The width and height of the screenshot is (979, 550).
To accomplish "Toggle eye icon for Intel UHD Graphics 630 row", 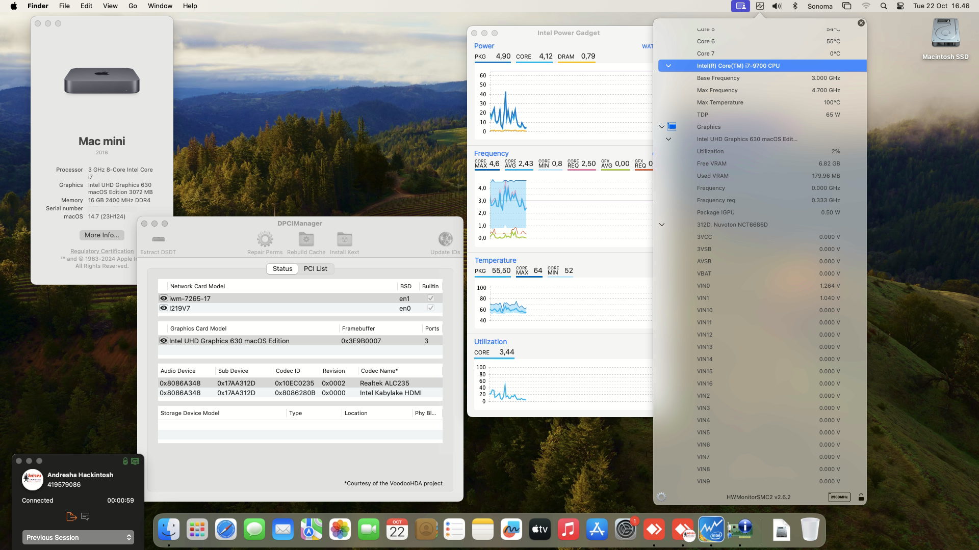I will (164, 341).
